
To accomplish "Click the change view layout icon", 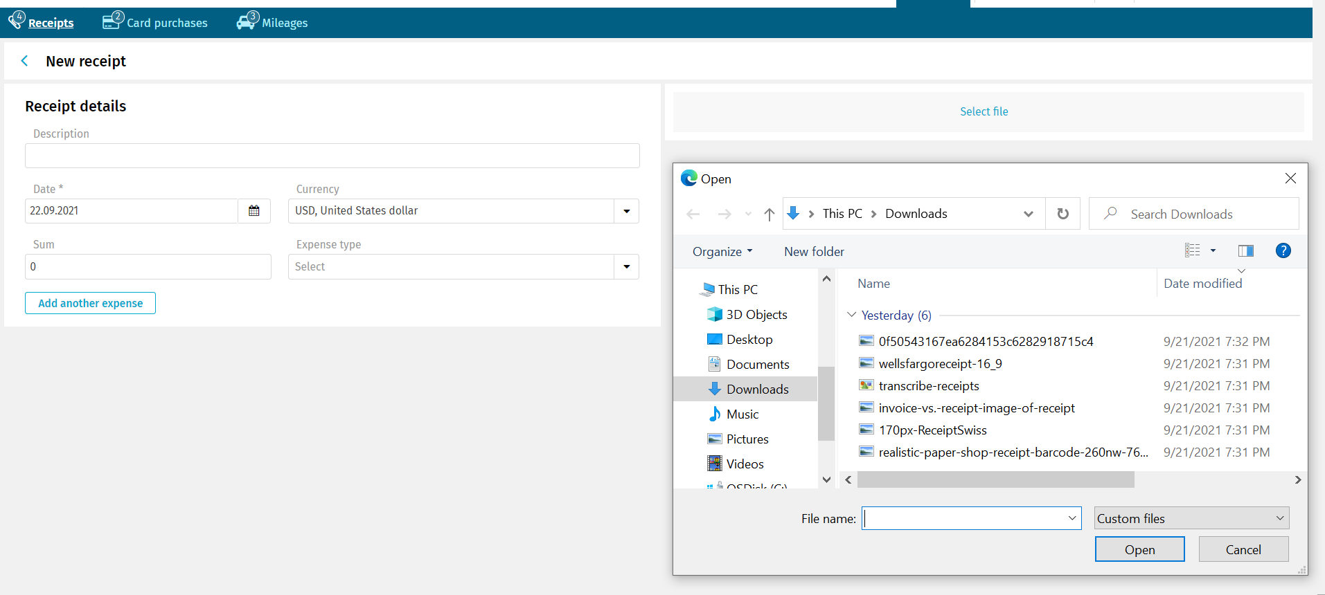I will coord(1192,251).
